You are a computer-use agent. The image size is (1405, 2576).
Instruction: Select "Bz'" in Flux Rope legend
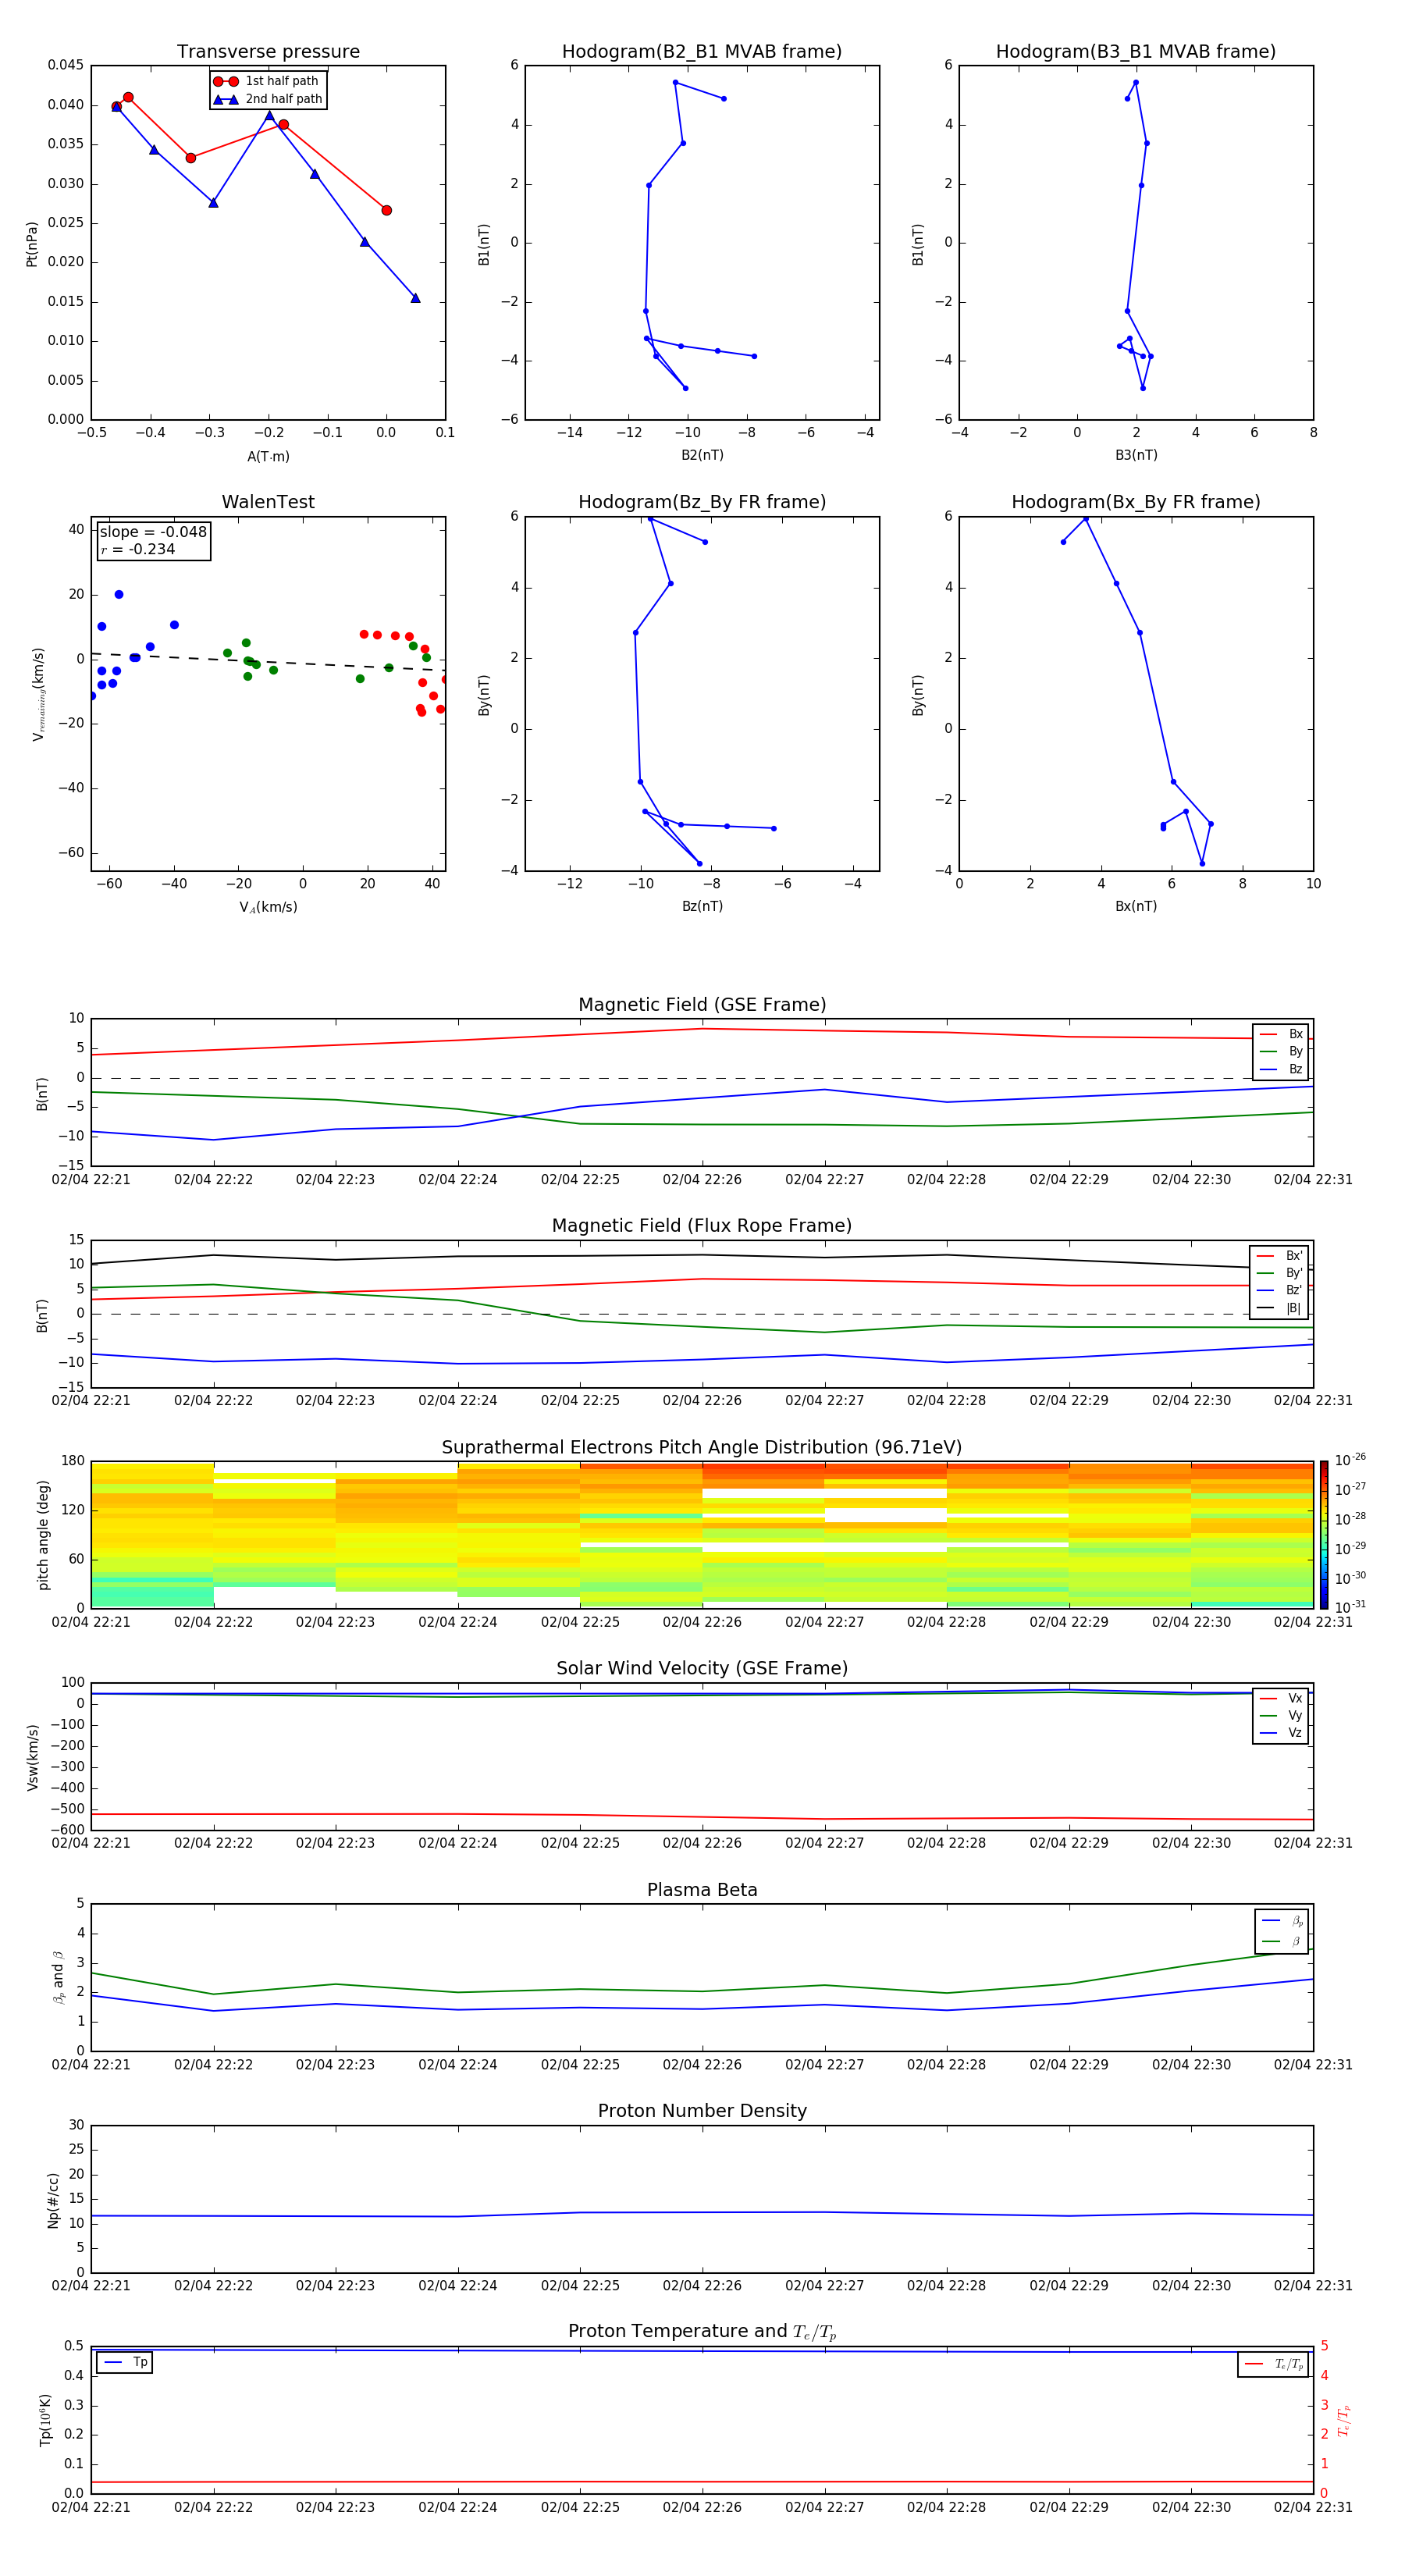point(1279,1290)
